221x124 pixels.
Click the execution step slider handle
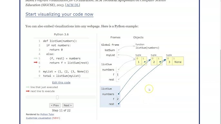(57, 97)
